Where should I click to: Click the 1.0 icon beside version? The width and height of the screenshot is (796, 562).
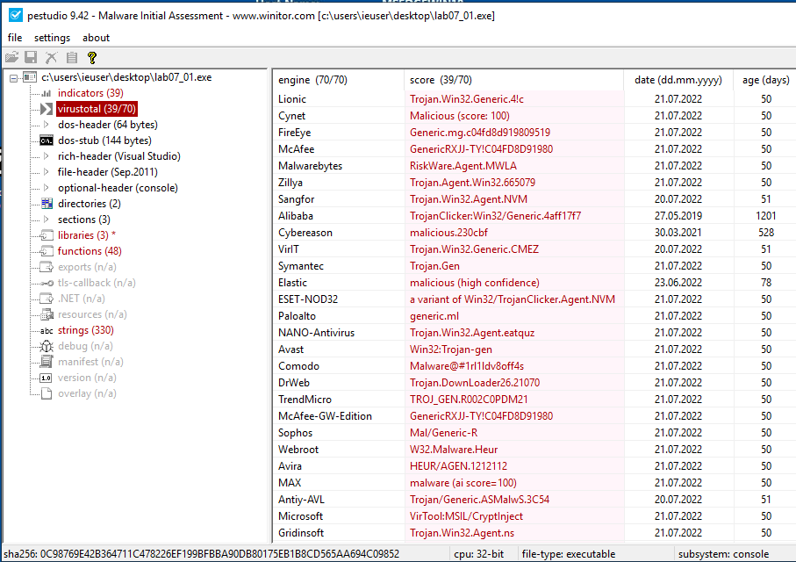click(47, 378)
